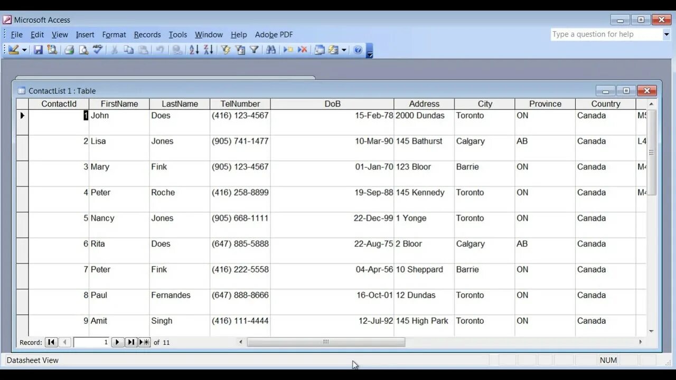676x380 pixels.
Task: Click the File Search toolbar icon
Action: coord(52,50)
